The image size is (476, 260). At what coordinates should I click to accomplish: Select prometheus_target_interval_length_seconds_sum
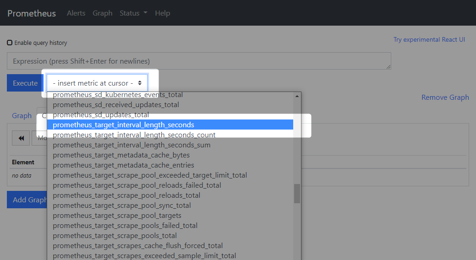click(x=170, y=145)
